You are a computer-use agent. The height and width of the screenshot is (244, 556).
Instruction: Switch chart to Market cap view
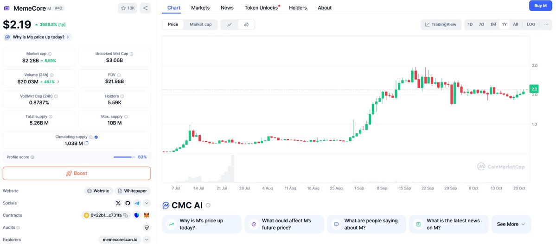(200, 25)
